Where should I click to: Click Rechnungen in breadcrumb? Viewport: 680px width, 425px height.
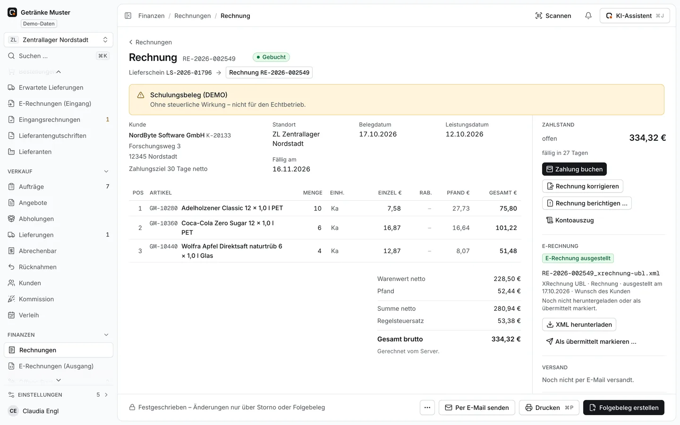coord(193,16)
